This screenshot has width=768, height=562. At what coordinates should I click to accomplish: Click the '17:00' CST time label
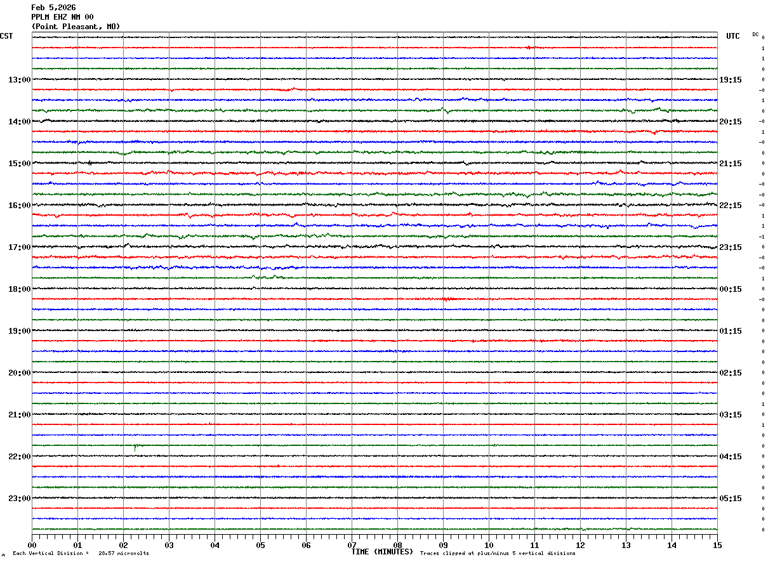tap(19, 247)
